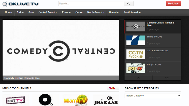Open Party Tv Live title

pos(154,64)
